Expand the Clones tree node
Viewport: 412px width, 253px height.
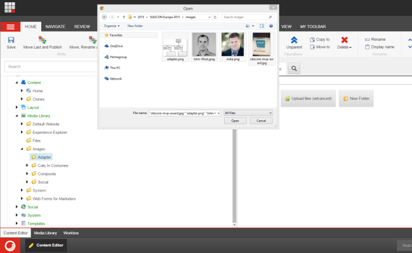click(x=22, y=99)
